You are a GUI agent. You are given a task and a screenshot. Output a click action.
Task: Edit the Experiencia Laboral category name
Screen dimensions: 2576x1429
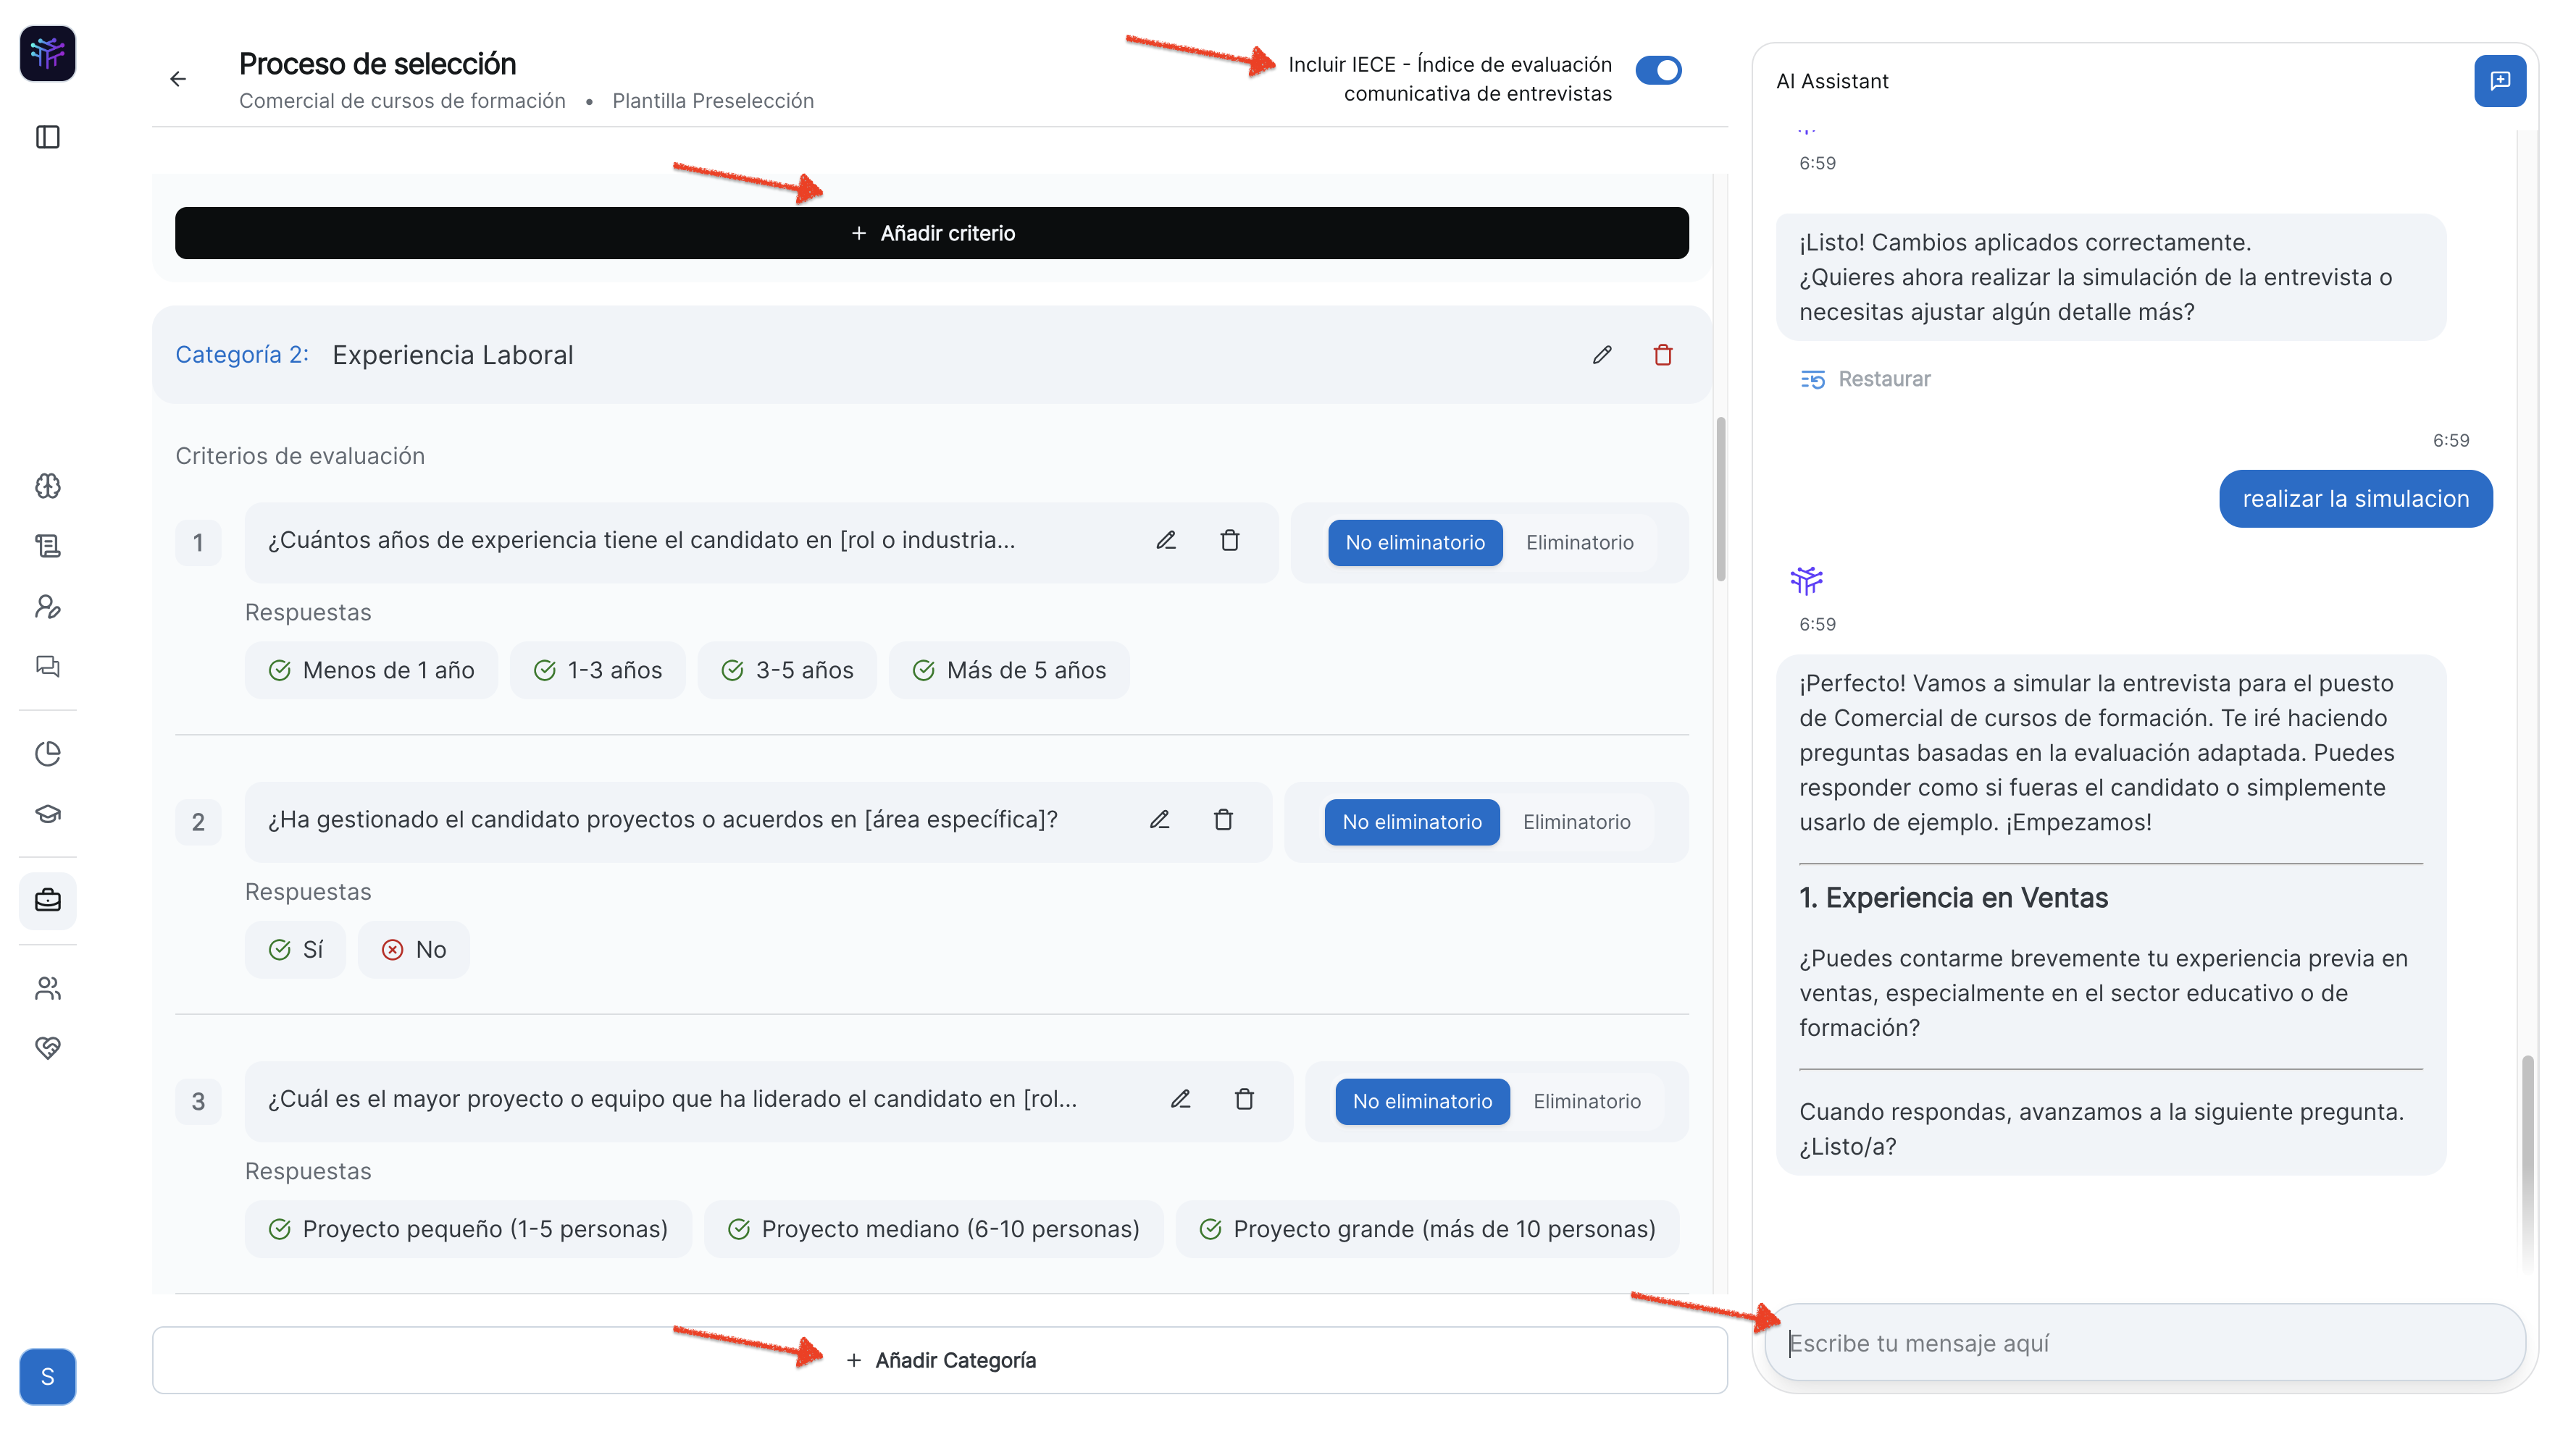[x=1602, y=355]
